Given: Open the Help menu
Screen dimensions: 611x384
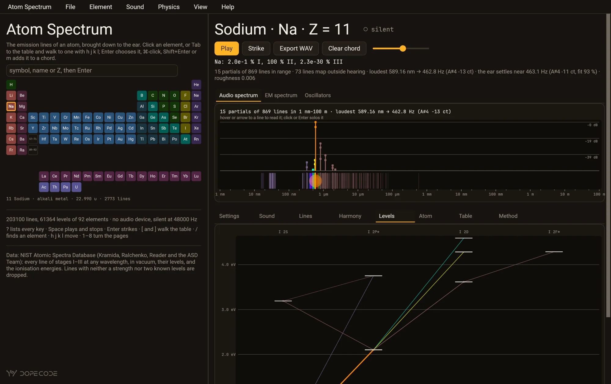Looking at the screenshot, I should 228,7.
